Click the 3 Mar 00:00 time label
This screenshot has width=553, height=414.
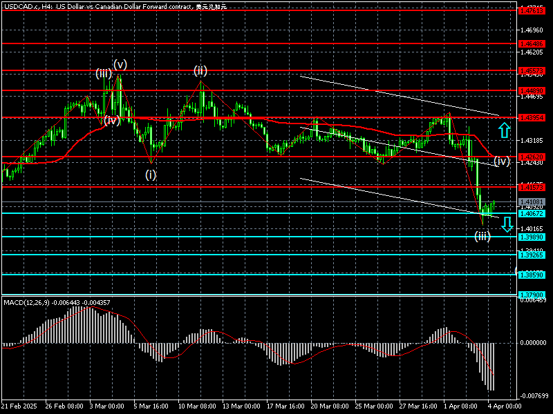106,406
